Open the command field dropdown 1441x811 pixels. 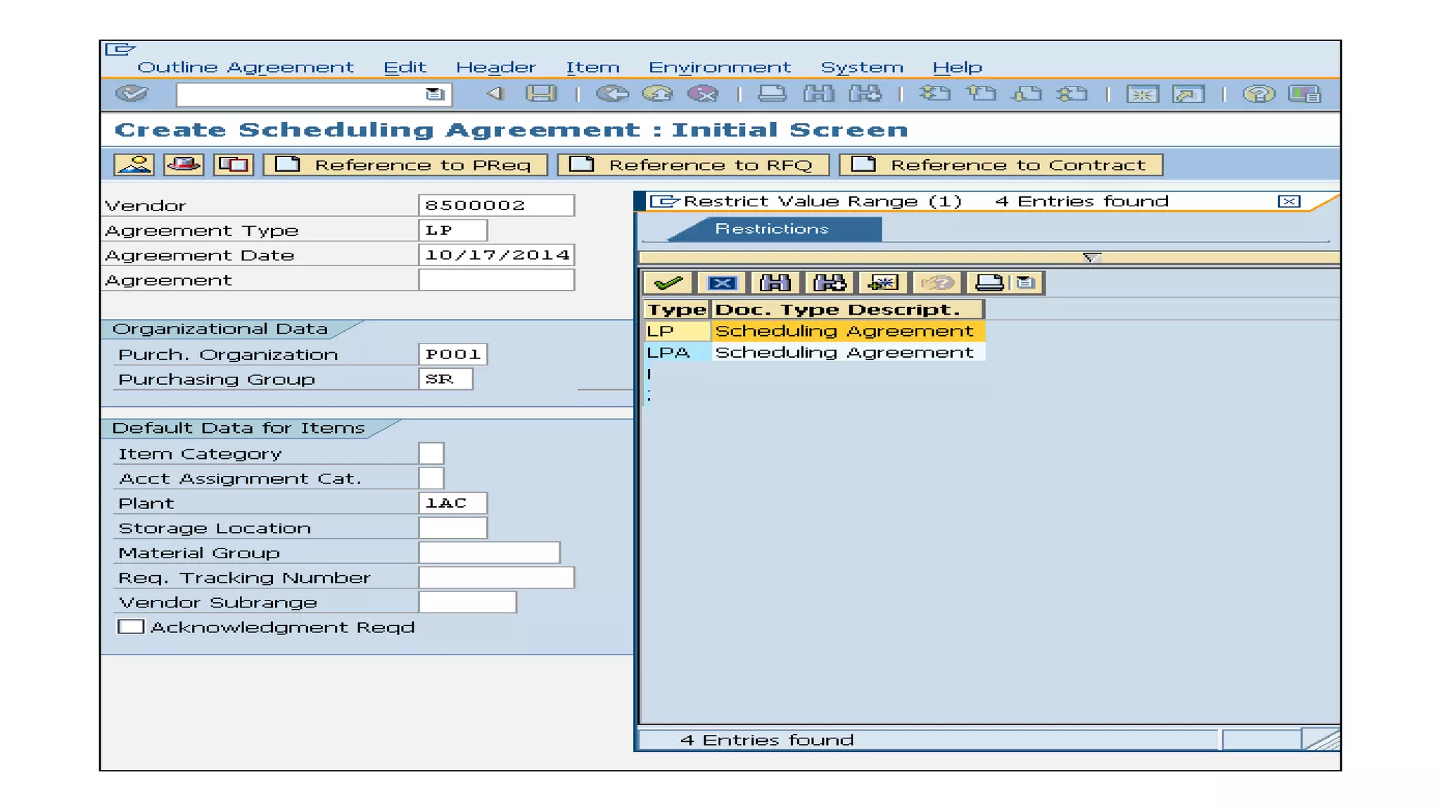[435, 94]
